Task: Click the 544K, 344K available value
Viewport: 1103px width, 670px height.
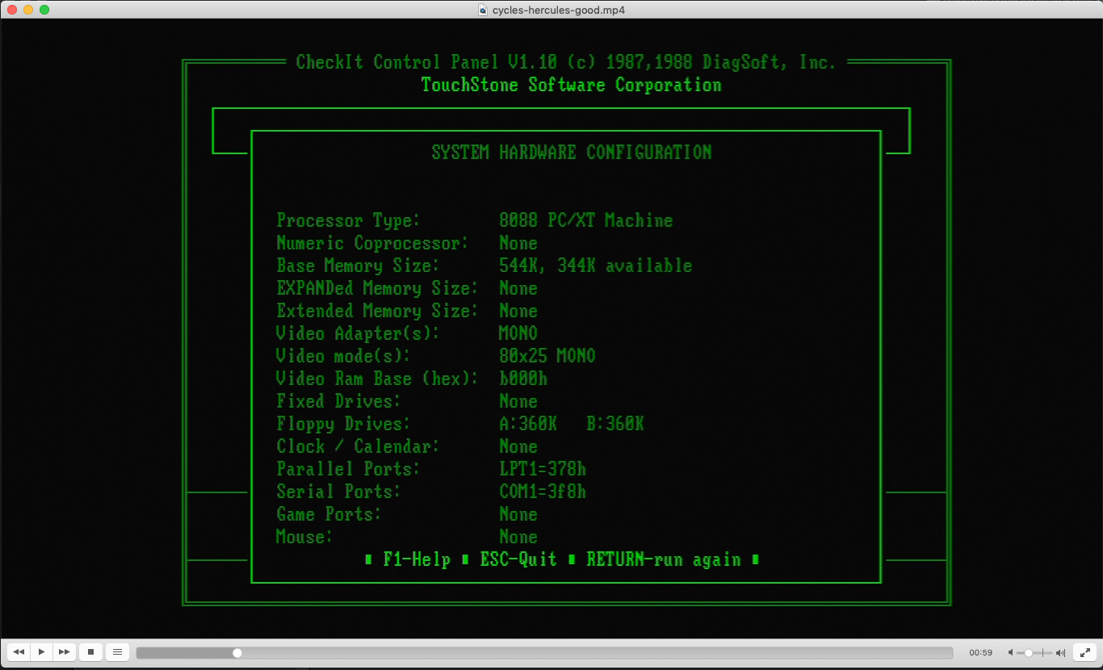Action: (x=596, y=266)
